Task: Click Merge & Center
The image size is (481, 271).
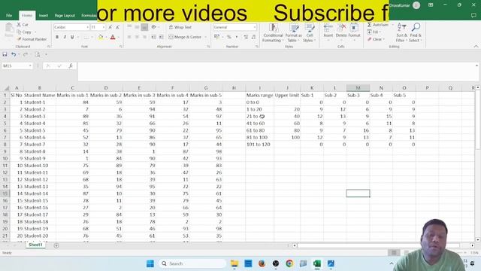Action: coord(185,37)
